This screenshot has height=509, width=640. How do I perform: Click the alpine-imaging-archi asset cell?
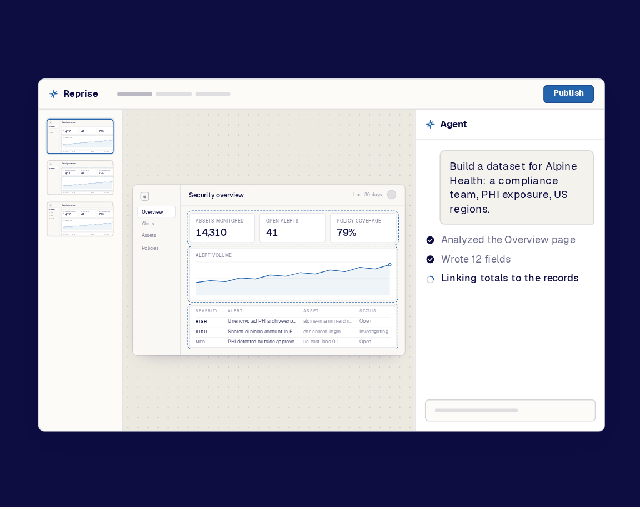[328, 322]
